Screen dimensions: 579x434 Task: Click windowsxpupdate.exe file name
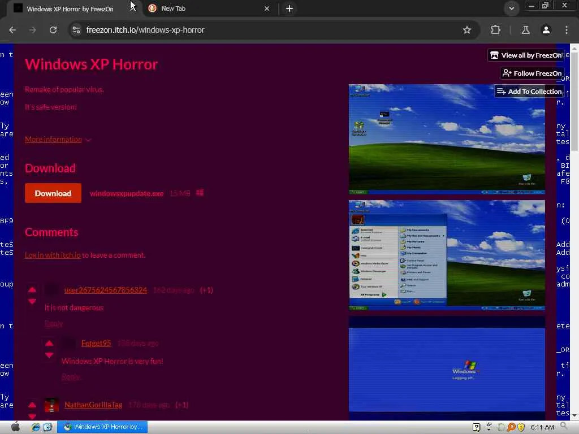[127, 193]
